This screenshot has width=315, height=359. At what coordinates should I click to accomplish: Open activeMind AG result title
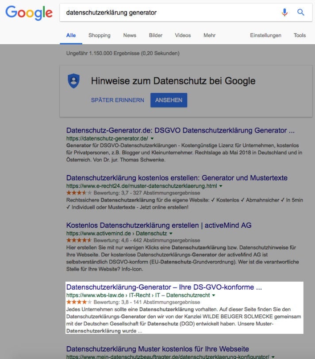pyautogui.click(x=159, y=225)
